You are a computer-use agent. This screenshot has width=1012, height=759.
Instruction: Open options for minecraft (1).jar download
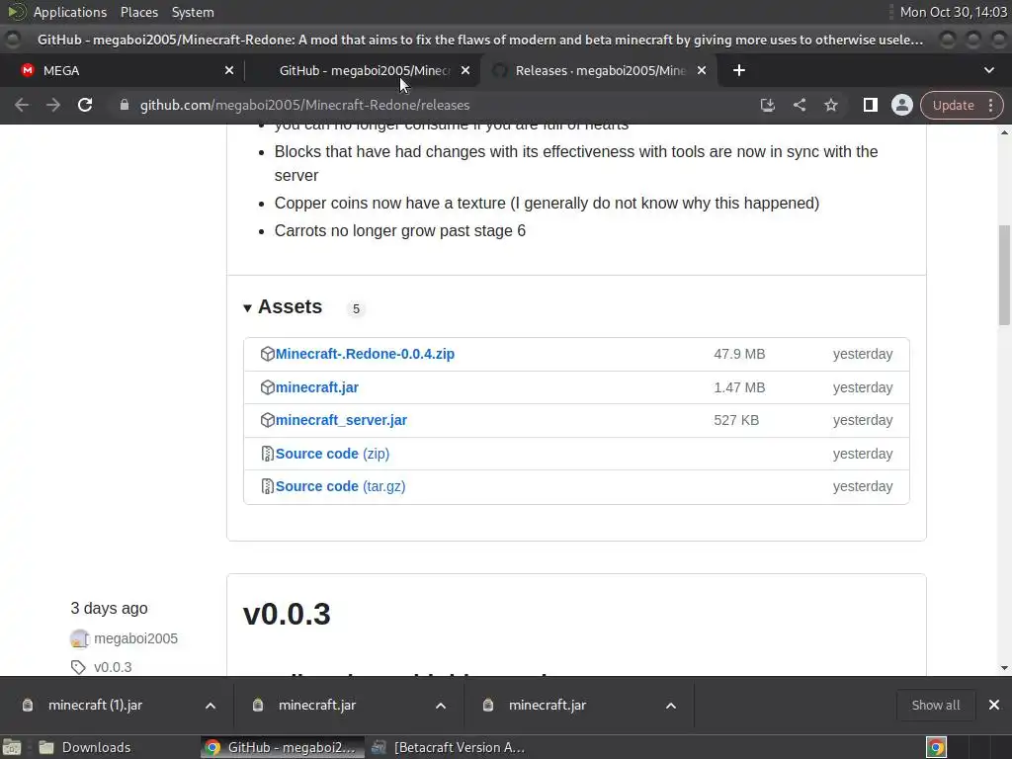coord(211,706)
